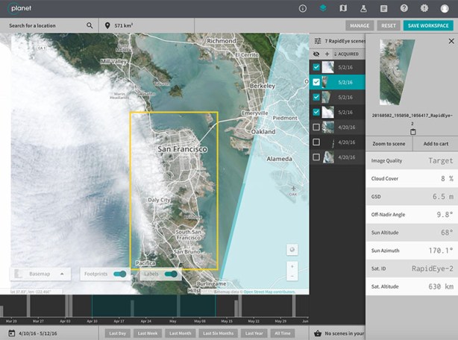
Task: Open scene filter settings icon
Action: pos(318,41)
